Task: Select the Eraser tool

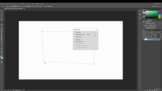Action: (x=2, y=33)
